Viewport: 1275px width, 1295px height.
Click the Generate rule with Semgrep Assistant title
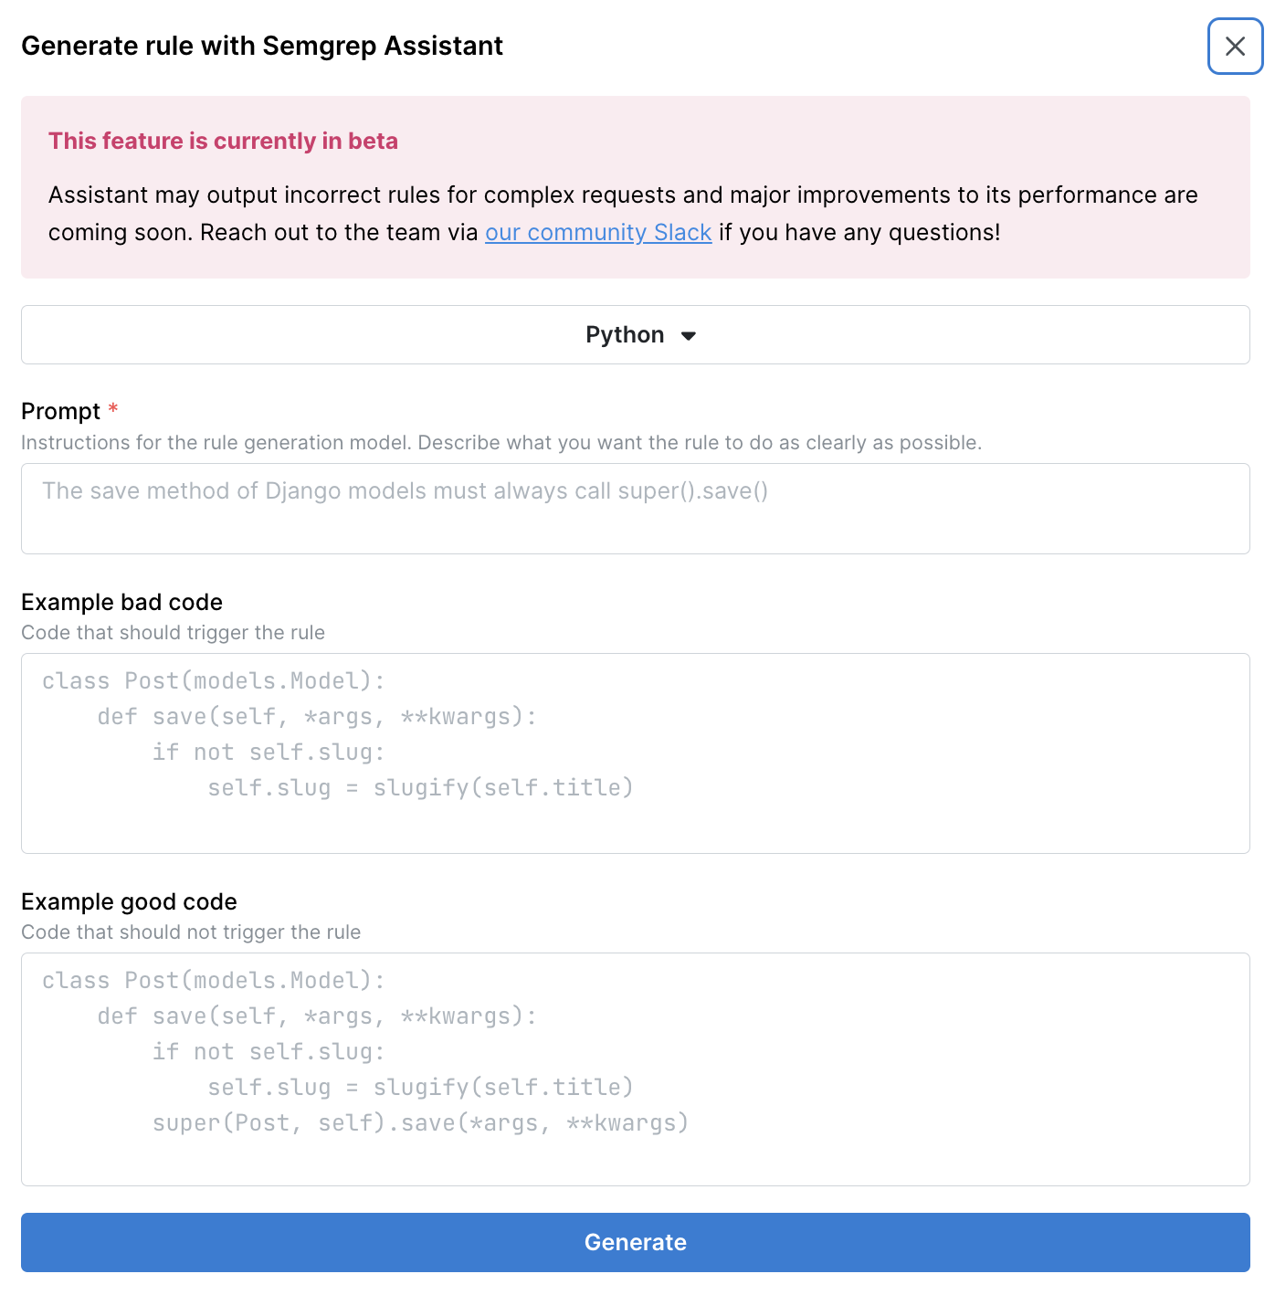263,46
